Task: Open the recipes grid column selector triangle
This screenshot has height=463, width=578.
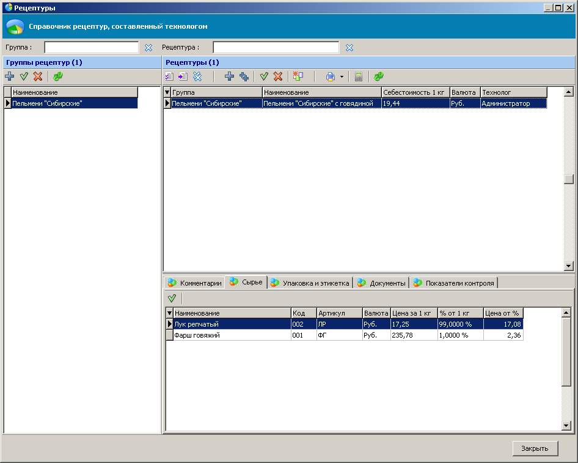Action: (x=167, y=92)
